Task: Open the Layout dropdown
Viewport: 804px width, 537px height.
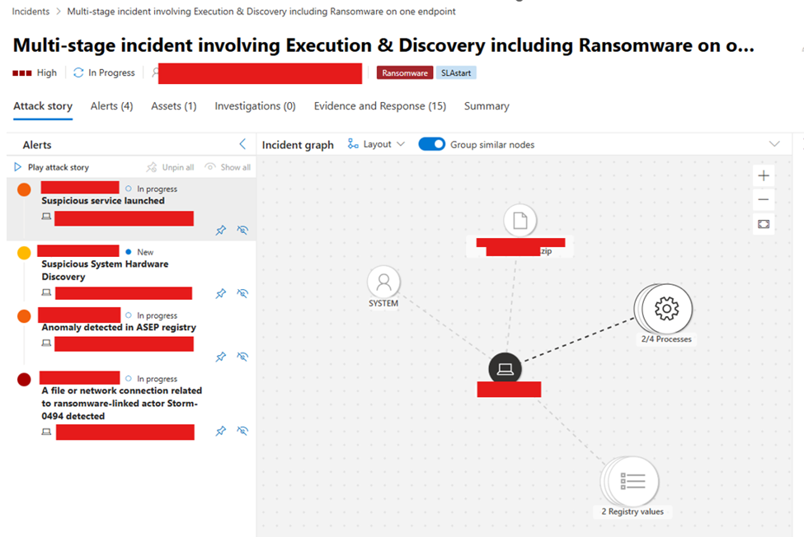Action: pyautogui.click(x=377, y=144)
